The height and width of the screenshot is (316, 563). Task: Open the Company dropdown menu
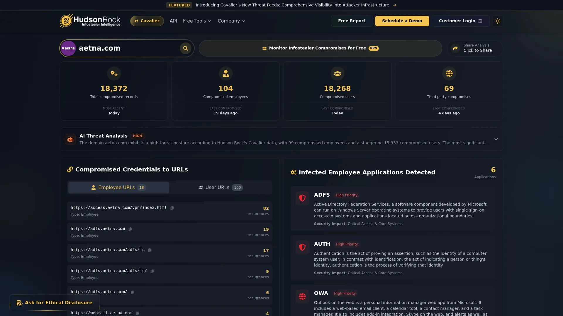point(231,21)
